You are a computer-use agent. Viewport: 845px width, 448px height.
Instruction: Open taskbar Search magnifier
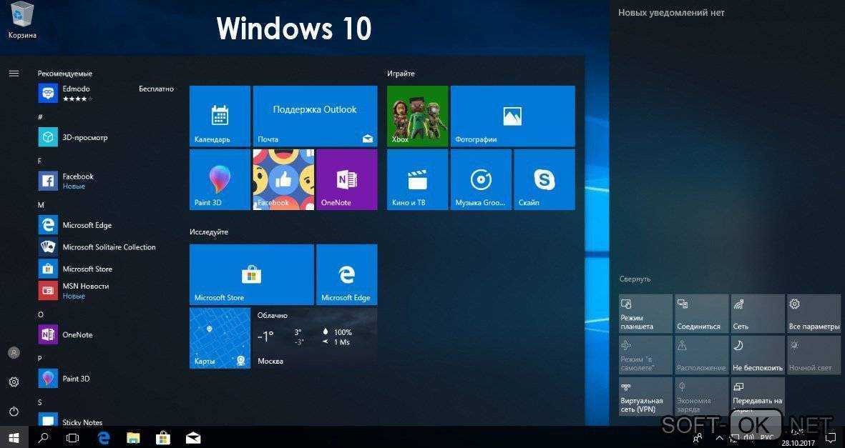[x=43, y=438]
